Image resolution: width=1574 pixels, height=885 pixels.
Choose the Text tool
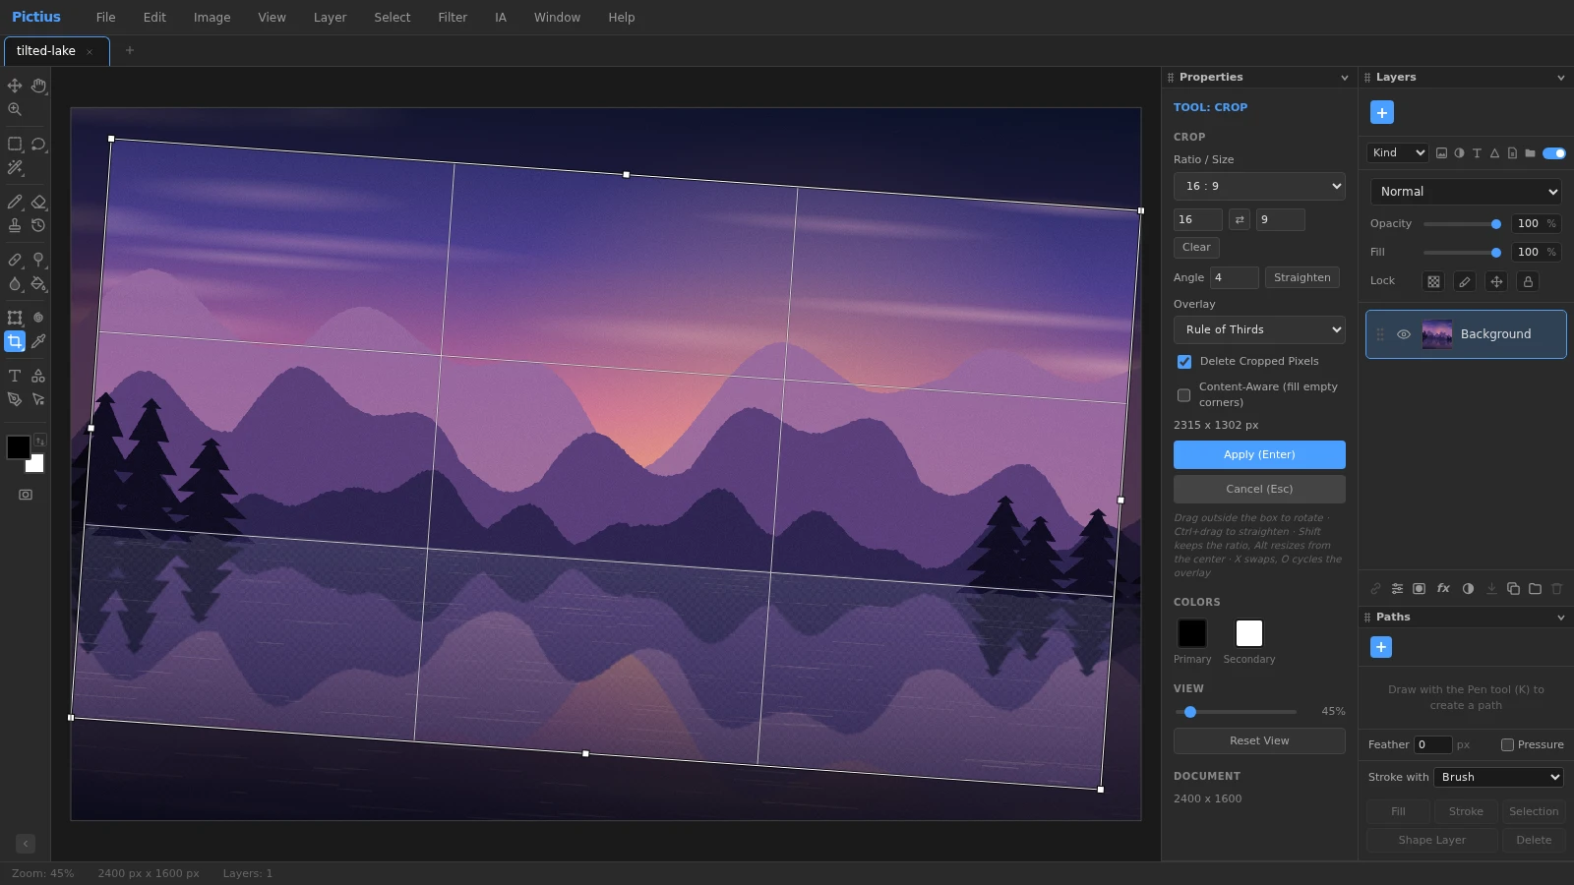pyautogui.click(x=15, y=376)
